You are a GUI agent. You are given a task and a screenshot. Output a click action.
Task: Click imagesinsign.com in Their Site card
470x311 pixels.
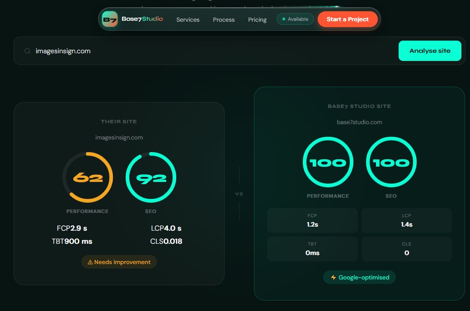tap(119, 138)
